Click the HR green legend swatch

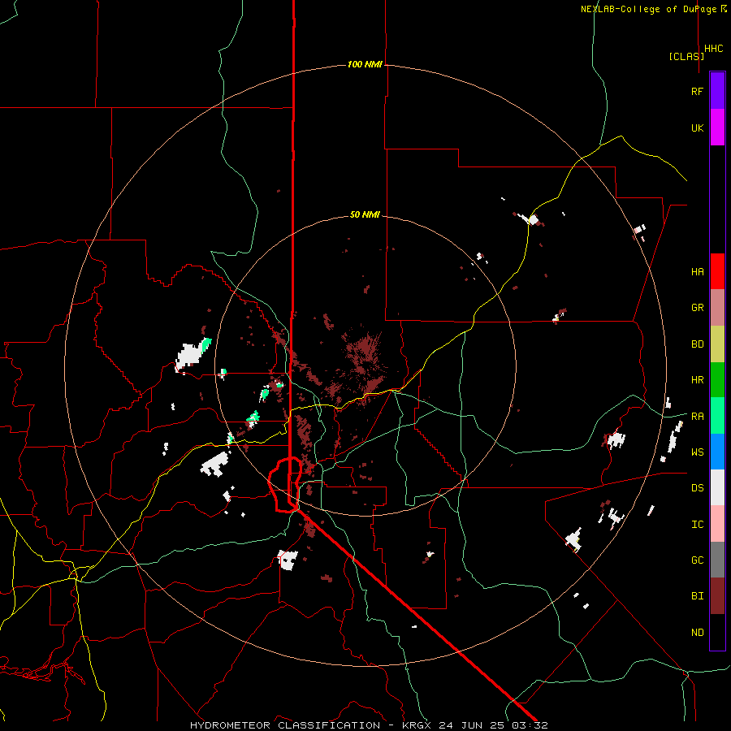(x=717, y=380)
